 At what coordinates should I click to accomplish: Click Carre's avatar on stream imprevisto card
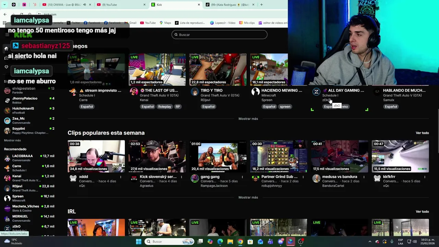73,92
